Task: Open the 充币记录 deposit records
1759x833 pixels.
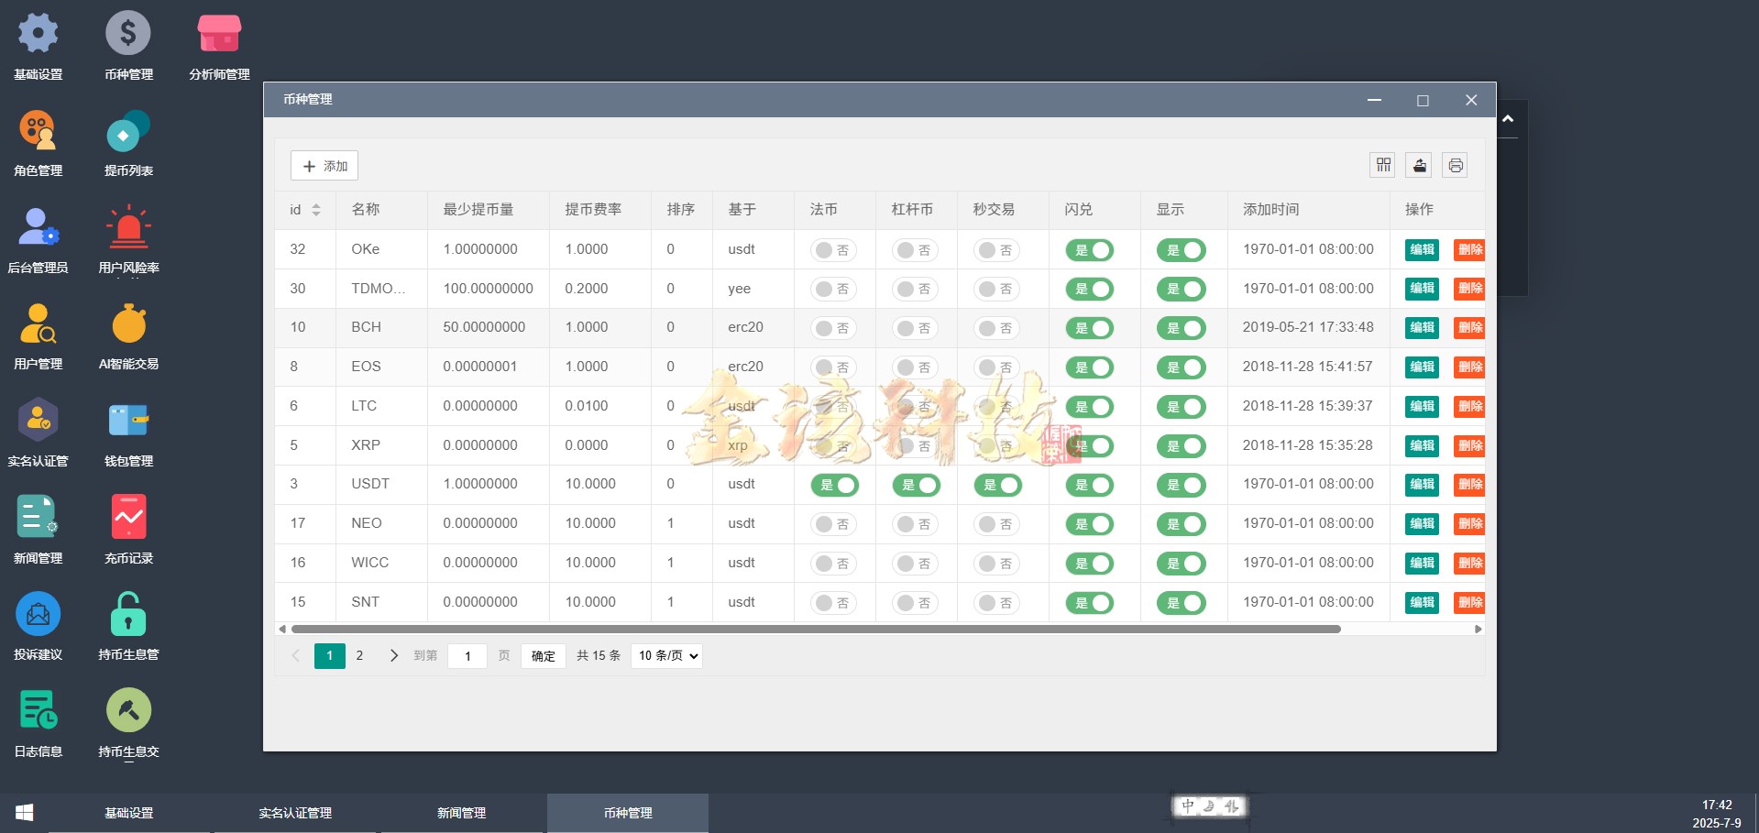Action: pos(128,517)
